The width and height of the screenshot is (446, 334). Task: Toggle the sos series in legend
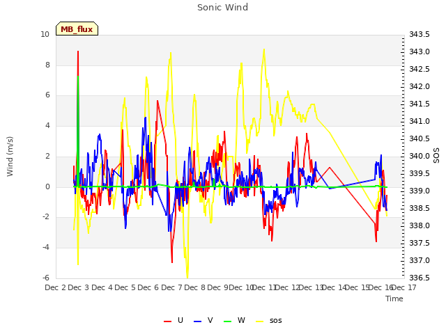pyautogui.click(x=269, y=321)
